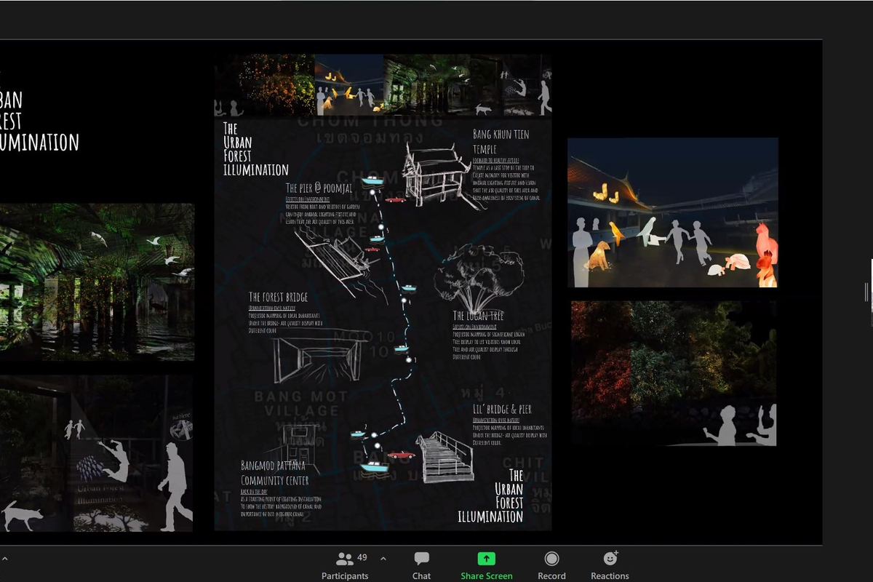Open the Chat panel

pyautogui.click(x=421, y=567)
